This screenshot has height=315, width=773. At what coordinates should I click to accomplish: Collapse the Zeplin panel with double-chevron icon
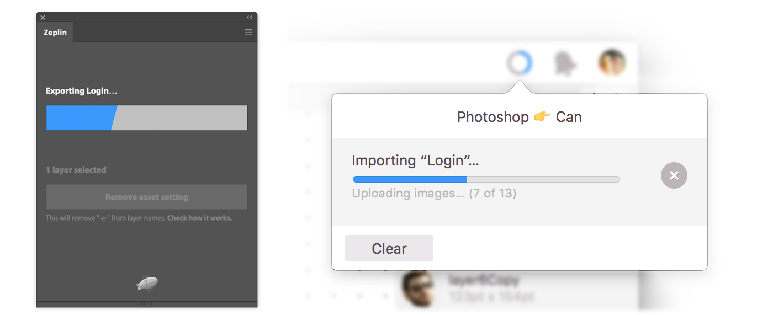[249, 18]
